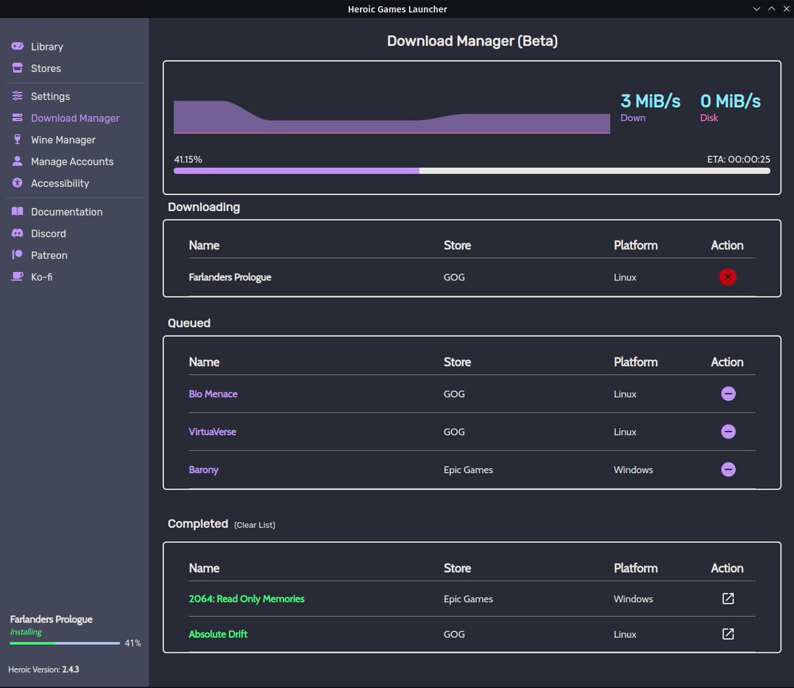Click the Patreon logo icon
Screen dimensions: 794x688
click(17, 255)
